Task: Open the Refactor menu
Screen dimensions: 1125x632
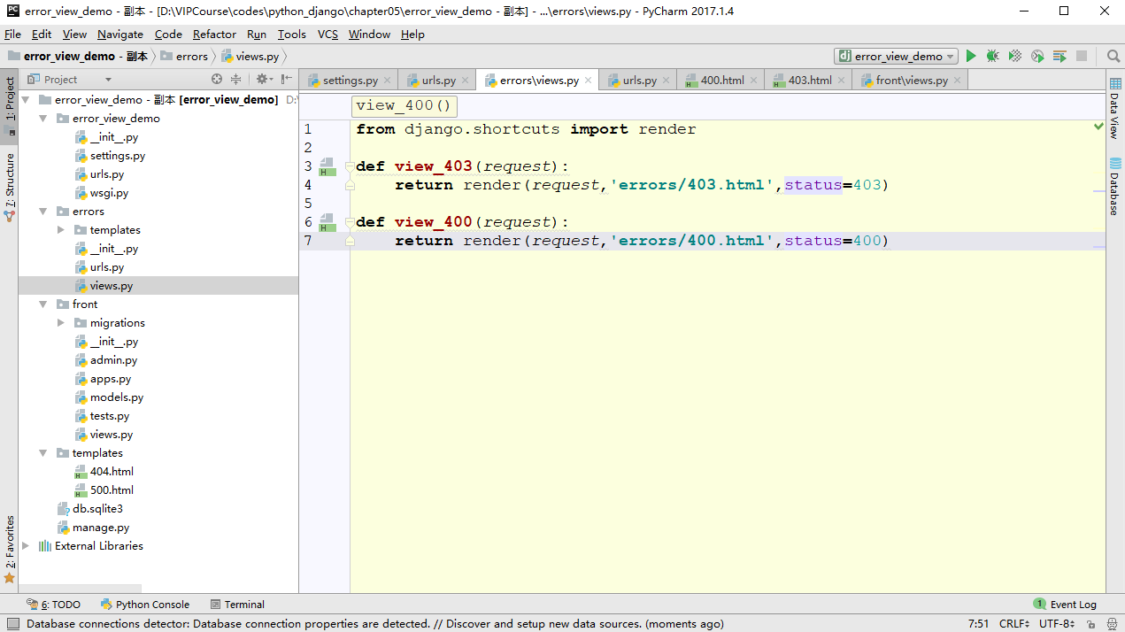Action: point(214,34)
